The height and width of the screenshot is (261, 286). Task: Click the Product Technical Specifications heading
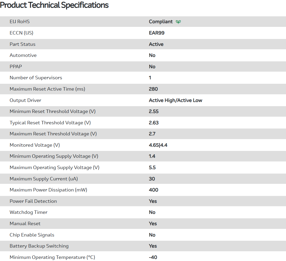coord(54,5)
